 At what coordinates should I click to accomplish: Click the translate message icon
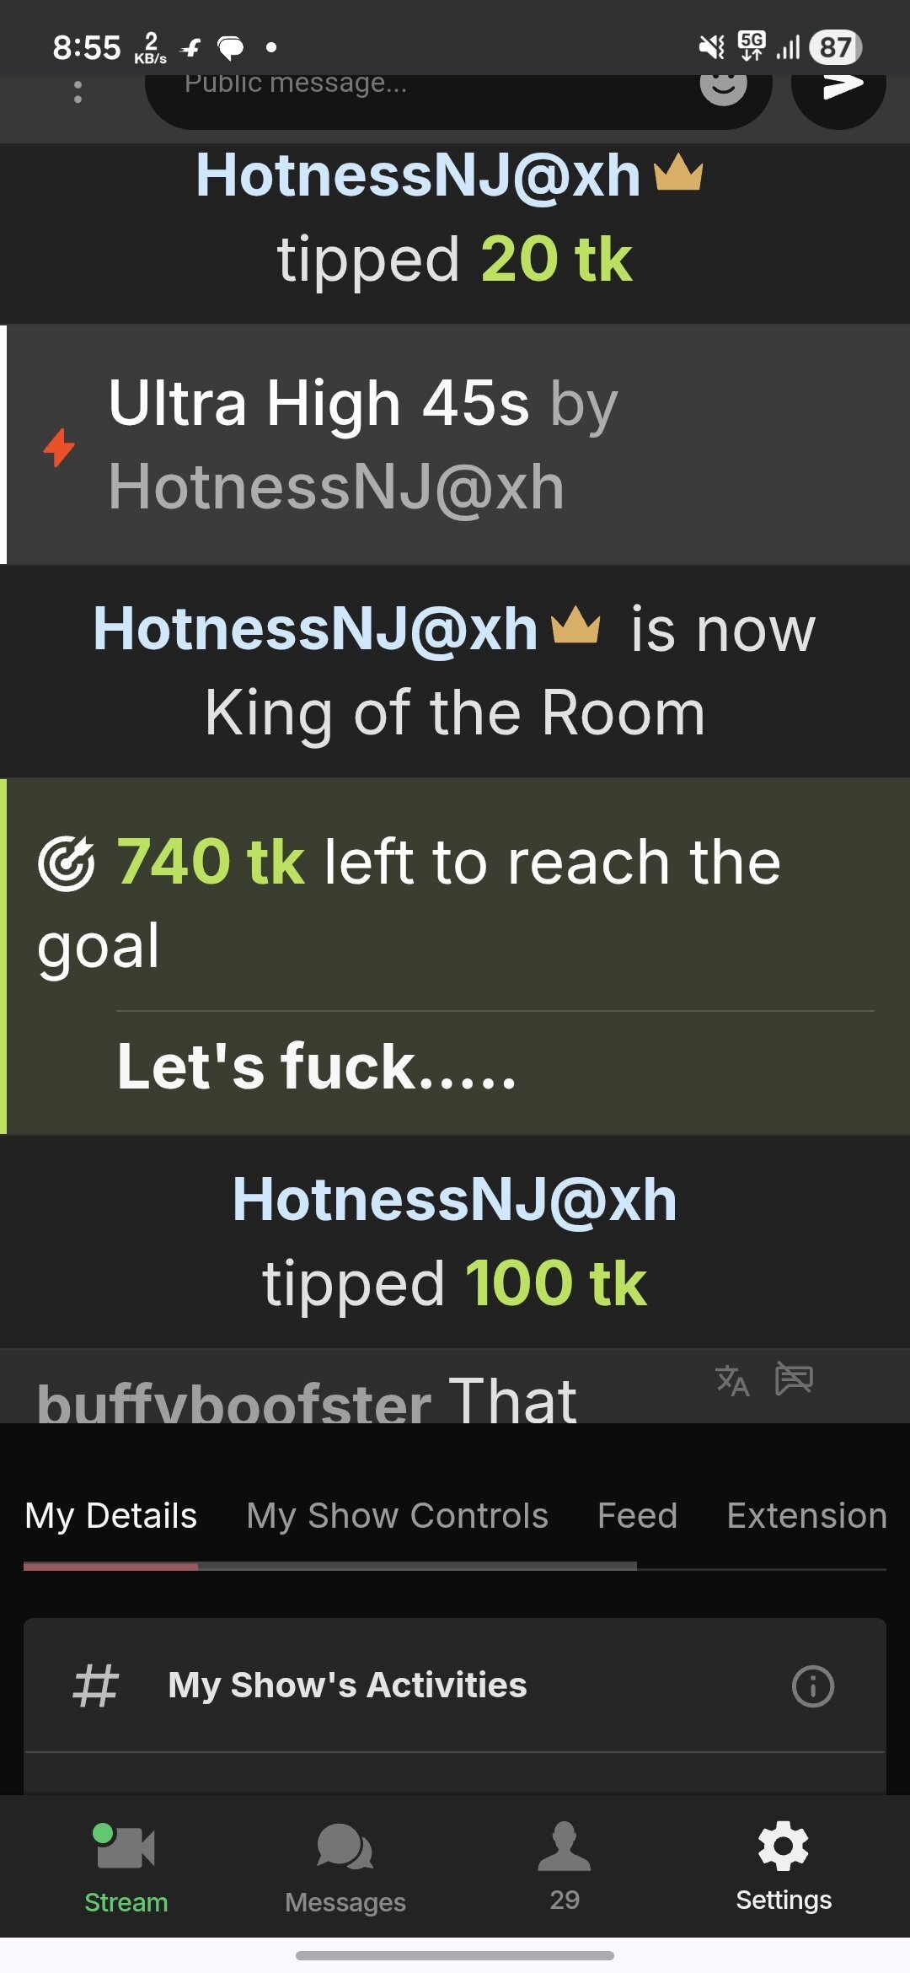pos(732,1380)
